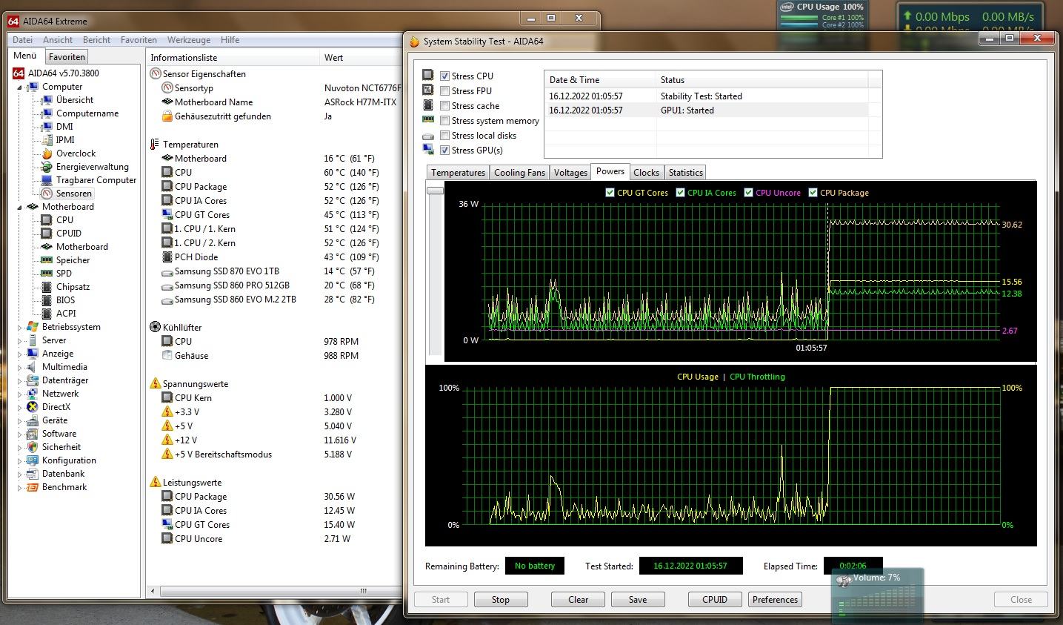Adjust the graph scale slider thumb

[435, 191]
